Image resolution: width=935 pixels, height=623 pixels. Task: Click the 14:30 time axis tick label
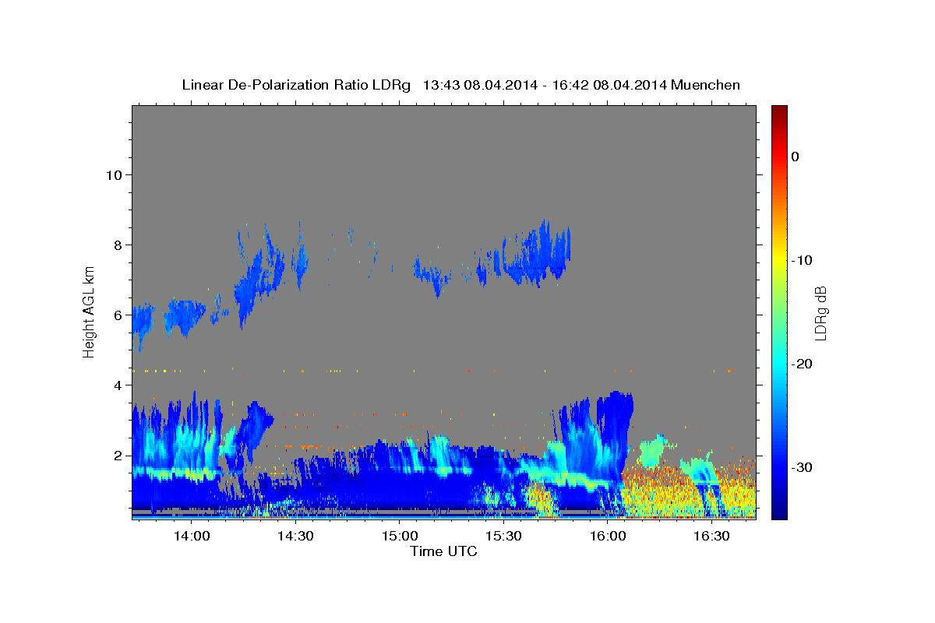(x=295, y=537)
